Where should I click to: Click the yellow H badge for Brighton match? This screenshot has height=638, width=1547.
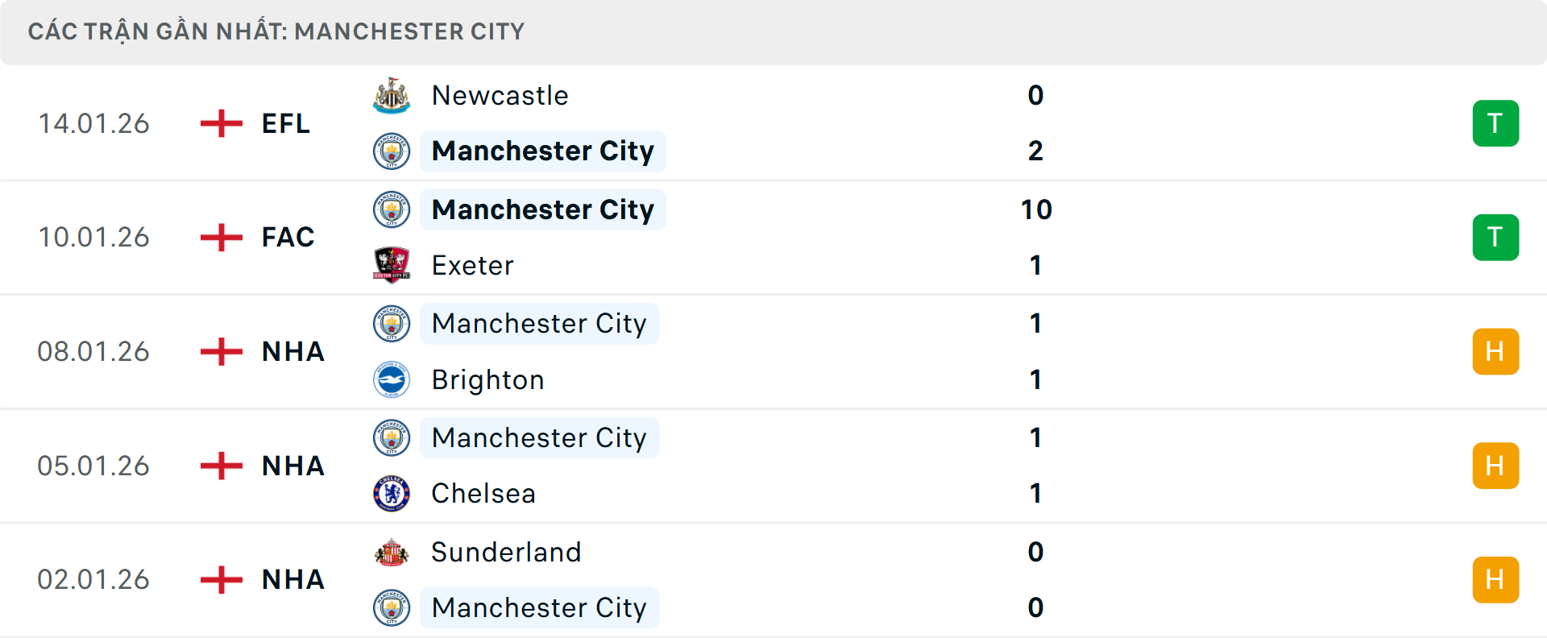[x=1495, y=351]
